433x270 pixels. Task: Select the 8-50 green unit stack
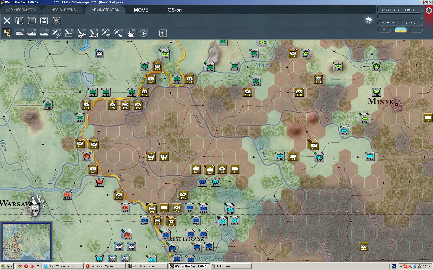(x=210, y=67)
